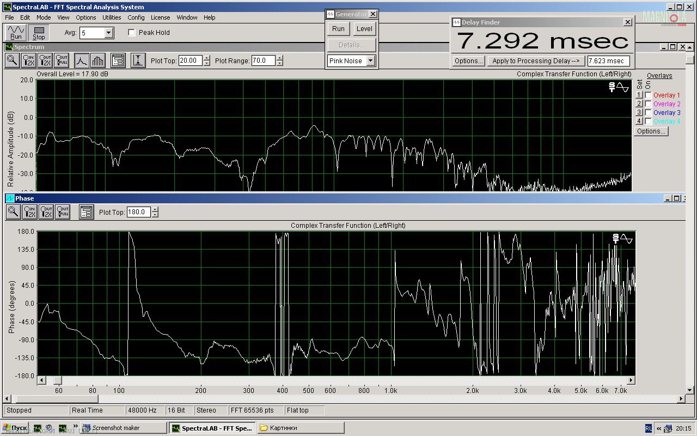Viewport: 697px width, 436px height.
Task: Click the Plot Range input field
Action: 263,60
